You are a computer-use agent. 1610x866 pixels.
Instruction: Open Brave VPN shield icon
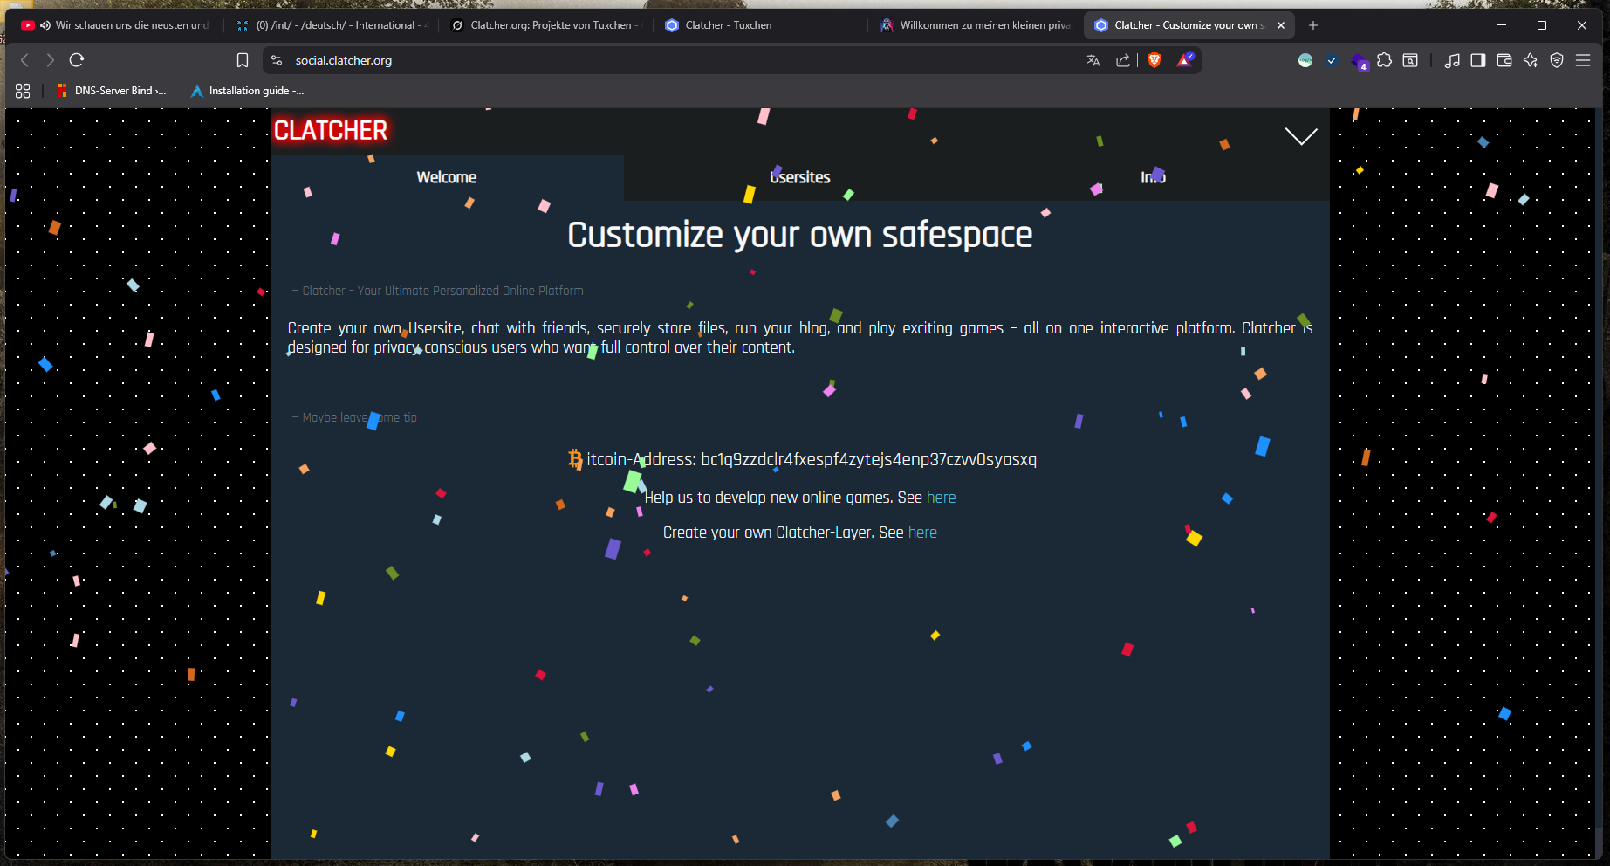tap(1557, 60)
